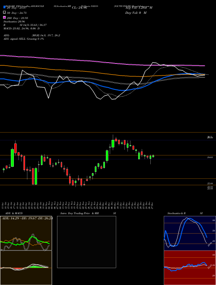Select the '200 Day - 23.93' label
The image size is (216, 285).
point(17,18)
